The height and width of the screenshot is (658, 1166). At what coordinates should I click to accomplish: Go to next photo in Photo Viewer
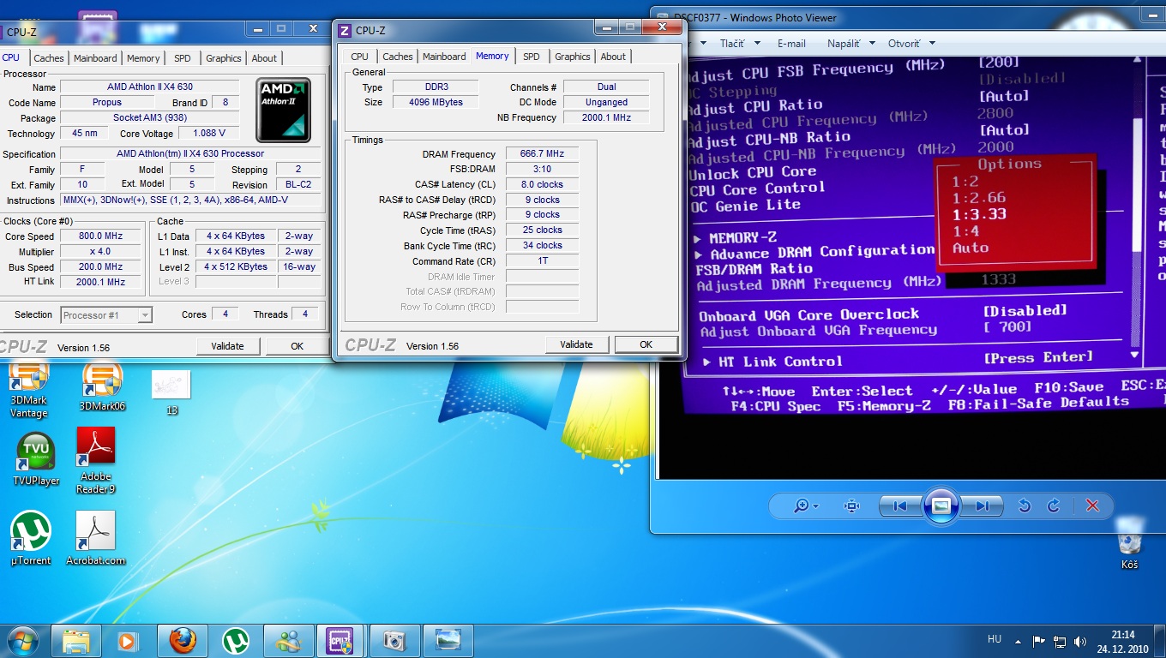click(x=982, y=505)
